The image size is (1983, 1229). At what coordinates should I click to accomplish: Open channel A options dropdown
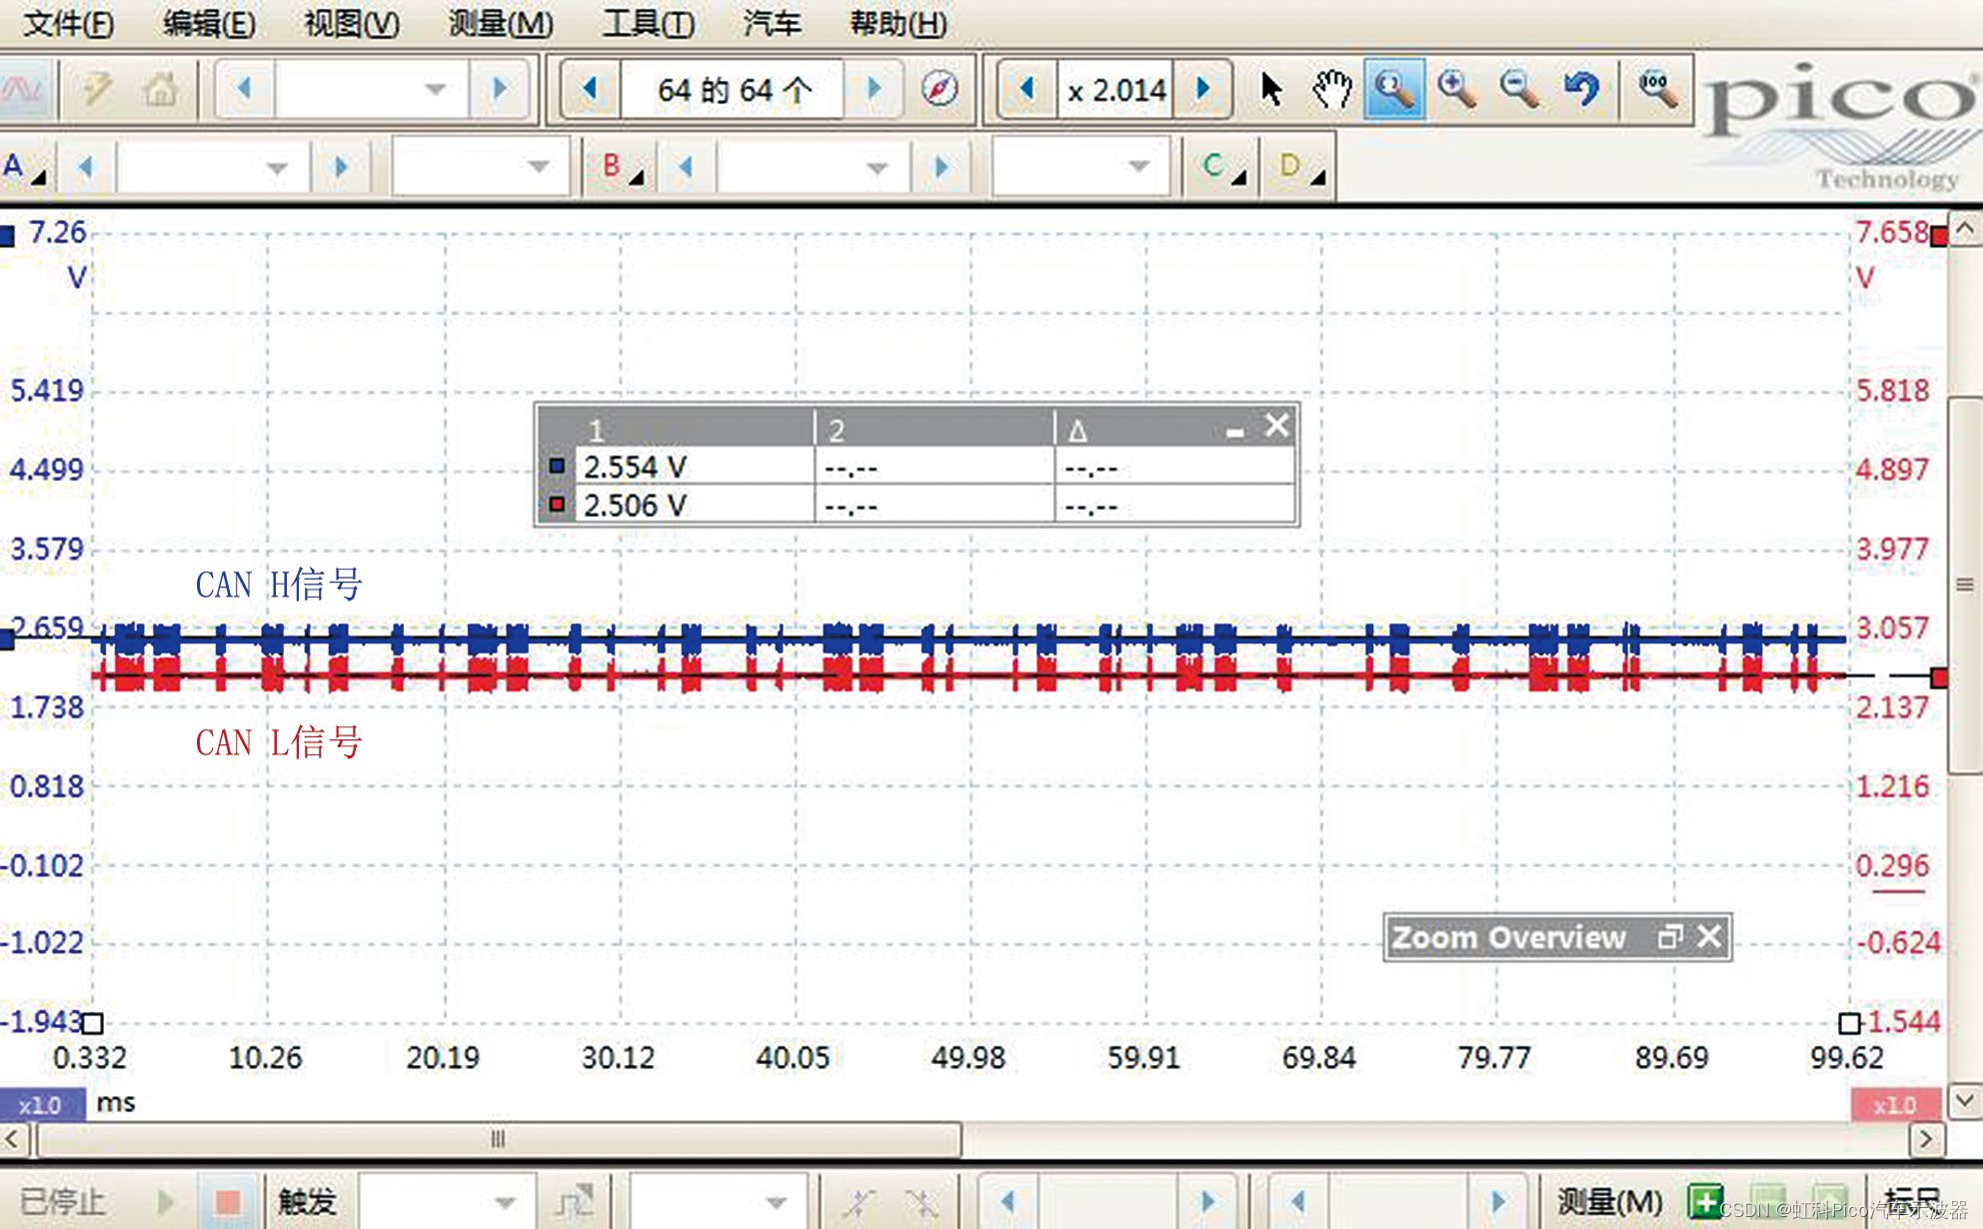(23, 167)
